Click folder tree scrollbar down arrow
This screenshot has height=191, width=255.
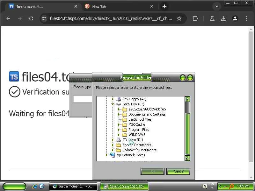coord(187,158)
